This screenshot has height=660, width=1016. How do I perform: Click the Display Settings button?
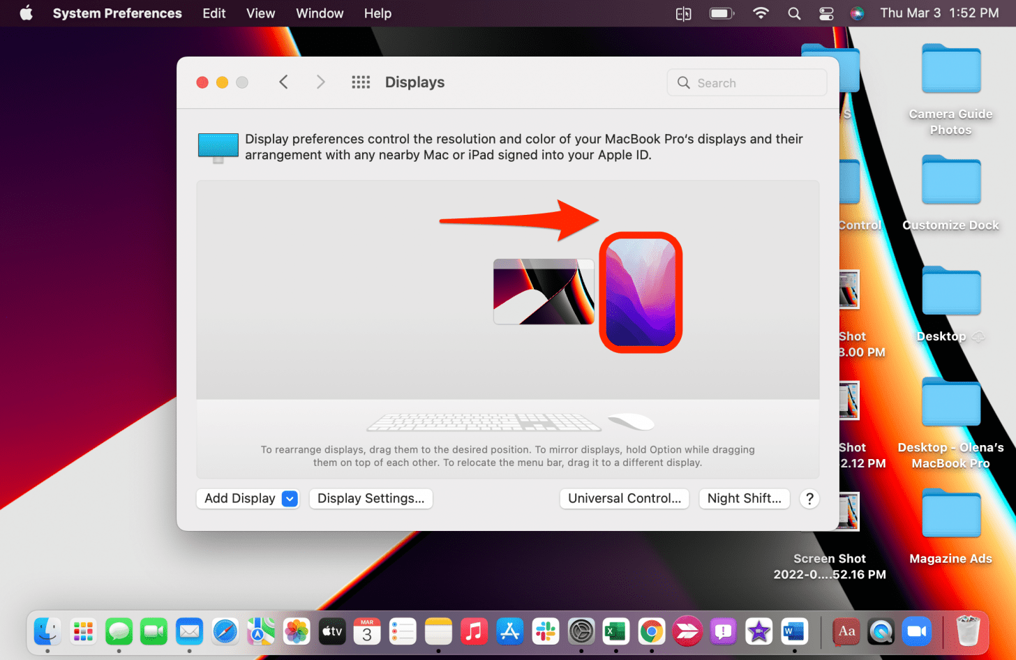pyautogui.click(x=371, y=499)
